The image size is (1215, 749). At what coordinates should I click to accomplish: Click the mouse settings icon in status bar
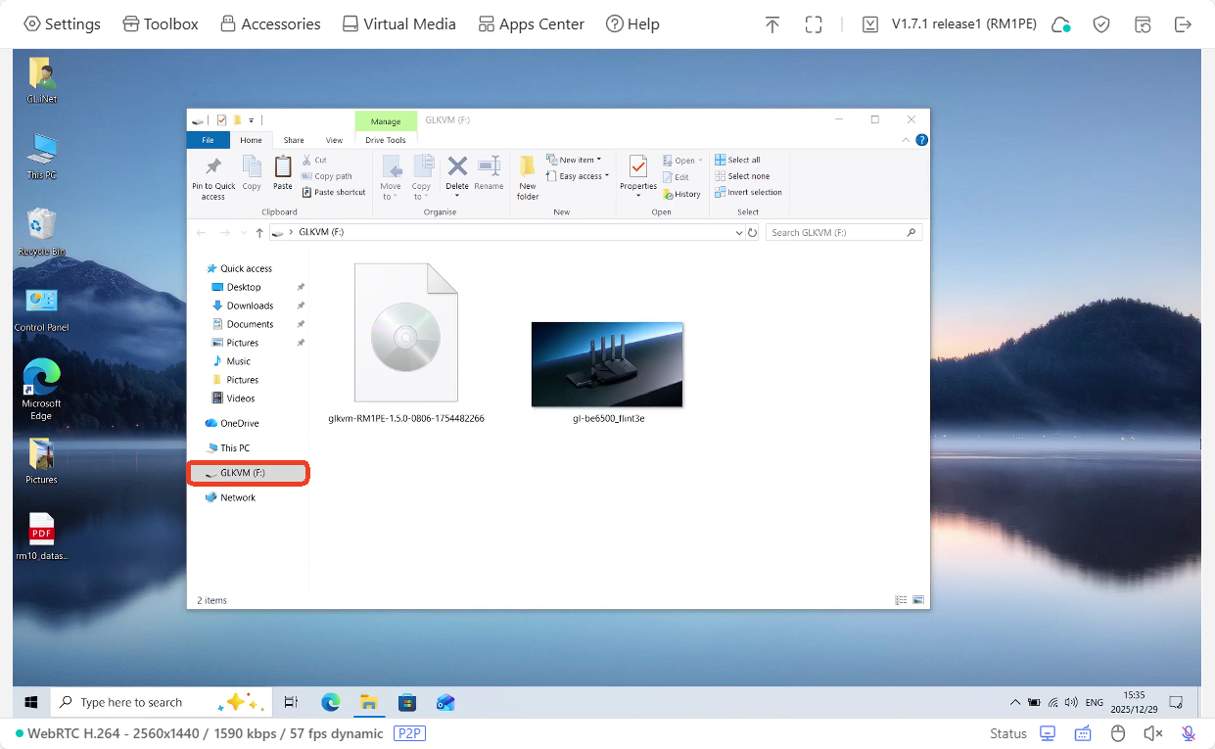click(x=1117, y=732)
